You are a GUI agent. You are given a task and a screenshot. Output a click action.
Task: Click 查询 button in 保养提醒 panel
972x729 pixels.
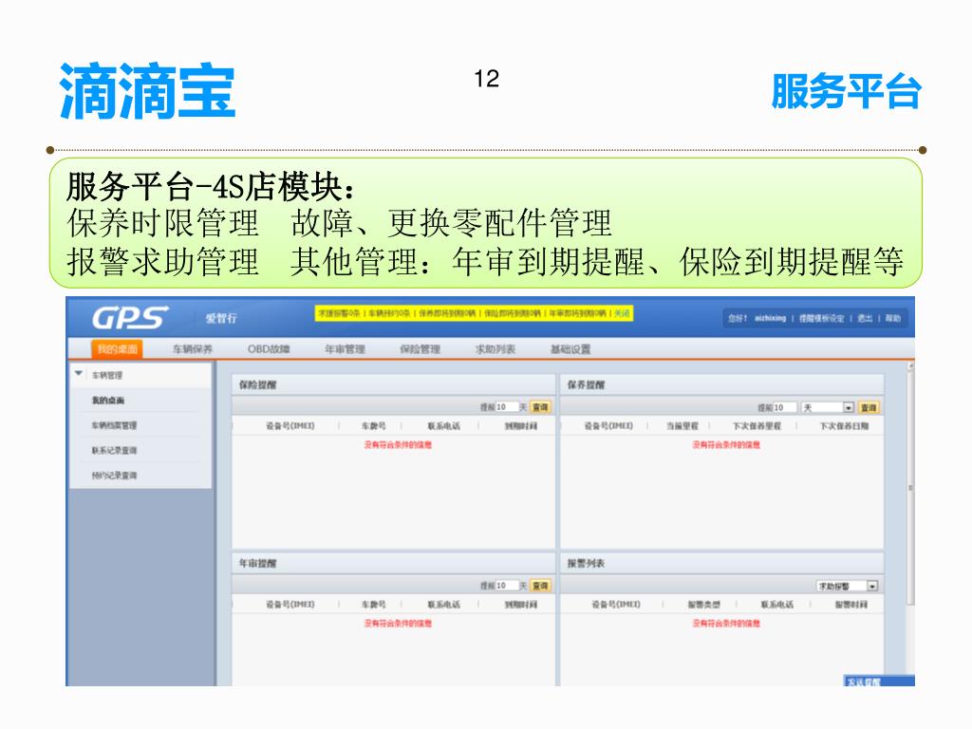point(869,407)
